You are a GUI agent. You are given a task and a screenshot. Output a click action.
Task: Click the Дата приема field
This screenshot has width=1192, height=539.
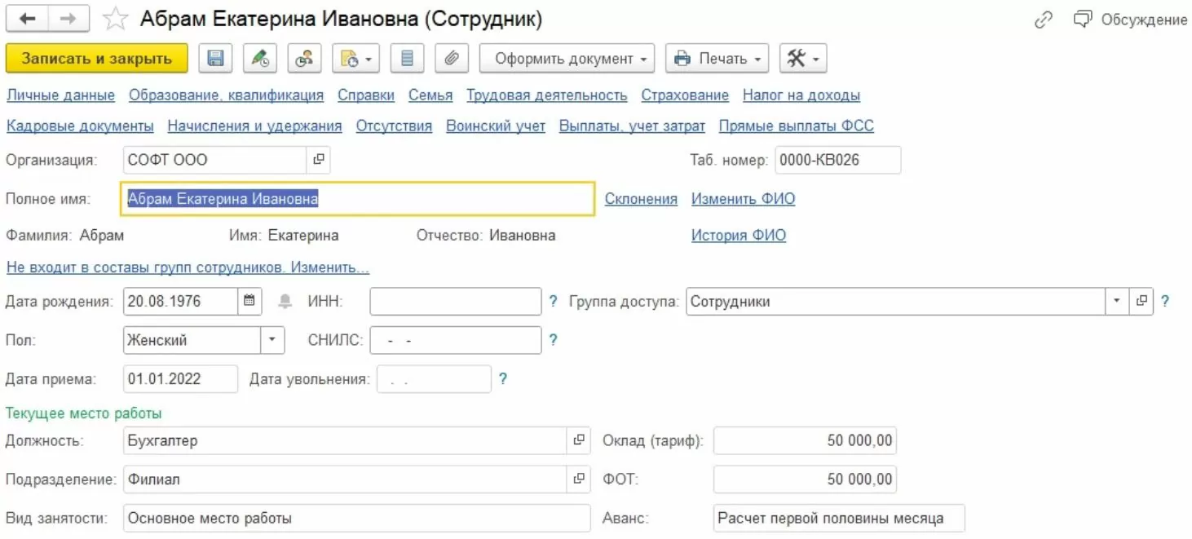point(181,378)
